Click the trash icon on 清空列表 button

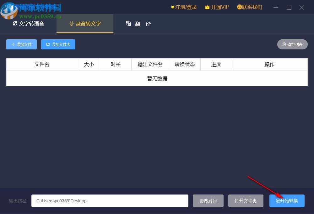coord(284,44)
